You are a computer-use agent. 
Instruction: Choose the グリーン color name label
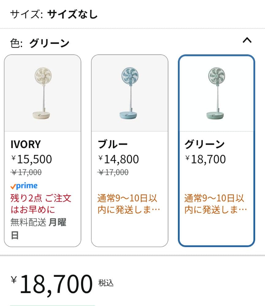[x=205, y=144]
